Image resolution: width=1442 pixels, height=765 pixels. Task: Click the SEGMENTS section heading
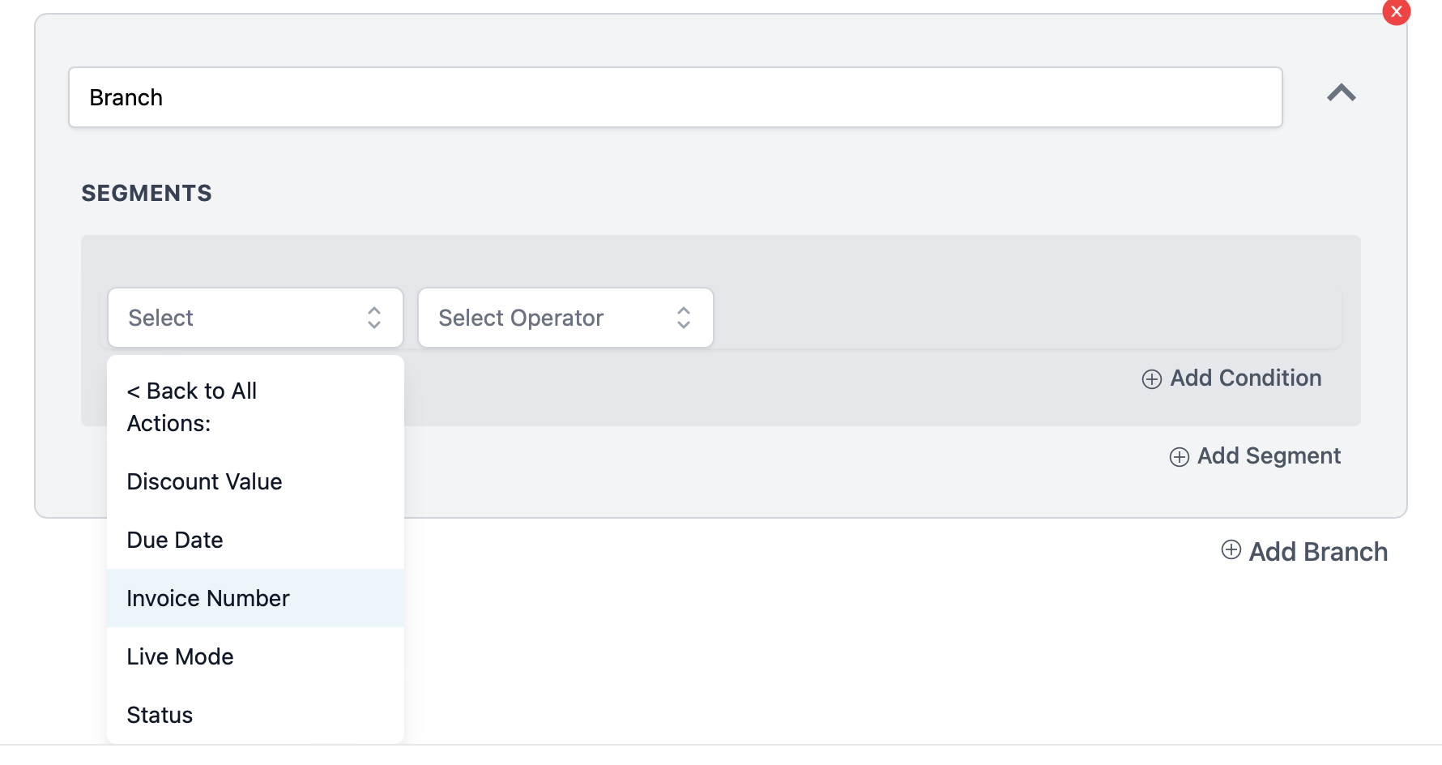[x=147, y=193]
